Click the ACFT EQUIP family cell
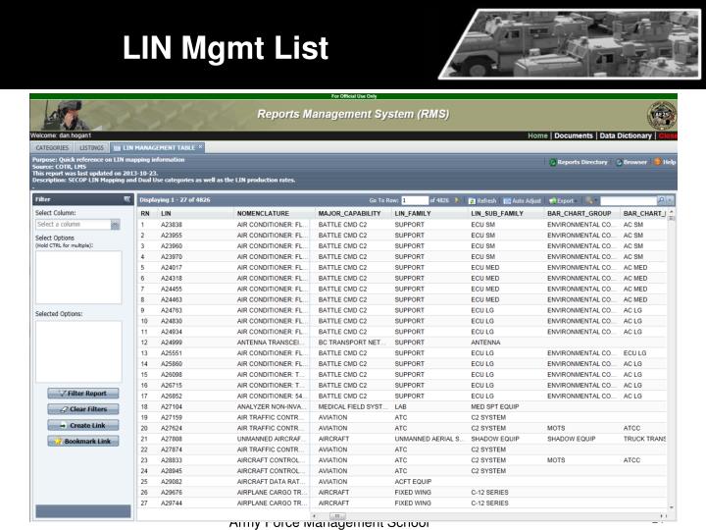This screenshot has width=706, height=530. 413,482
